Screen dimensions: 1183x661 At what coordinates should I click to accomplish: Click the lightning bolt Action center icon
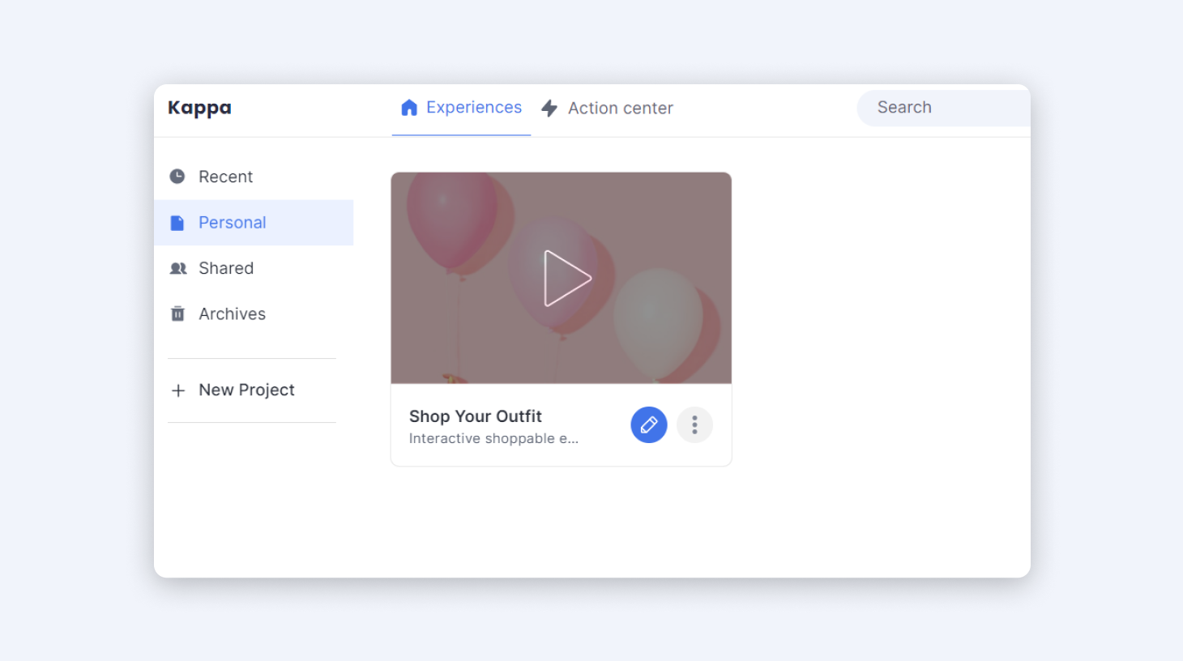[x=549, y=109]
